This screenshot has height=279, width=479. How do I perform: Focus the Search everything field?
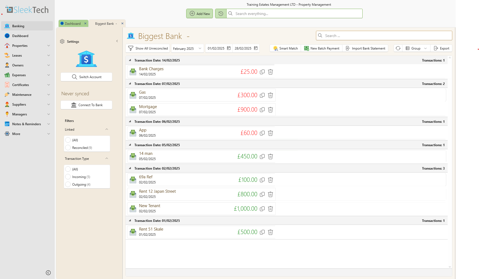[x=294, y=14]
